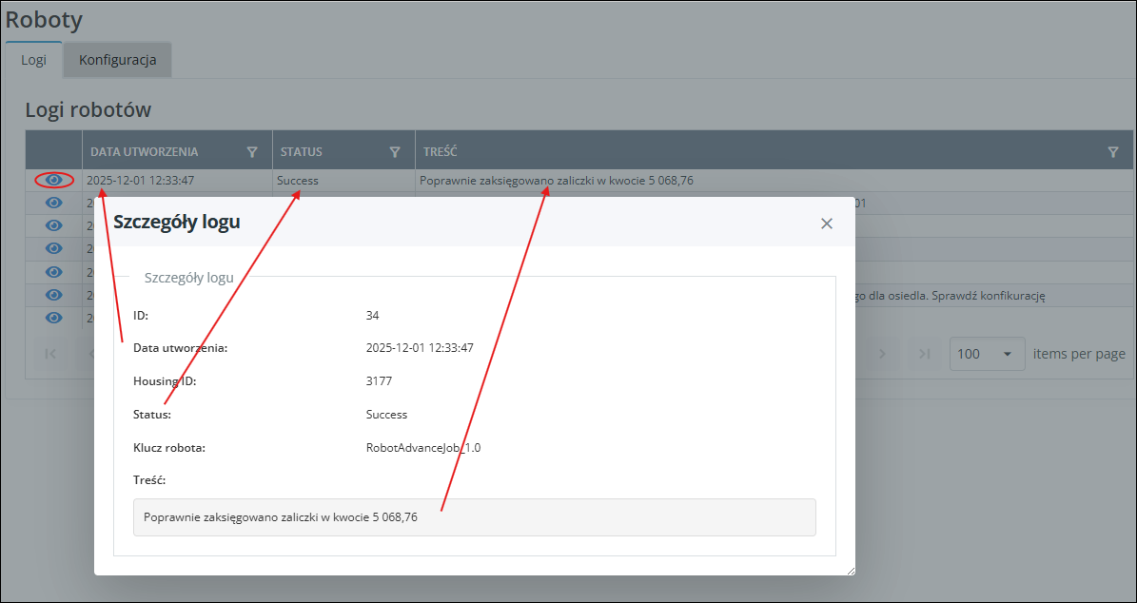Click the eye icon in the third log row
The height and width of the screenshot is (603, 1137).
[54, 225]
